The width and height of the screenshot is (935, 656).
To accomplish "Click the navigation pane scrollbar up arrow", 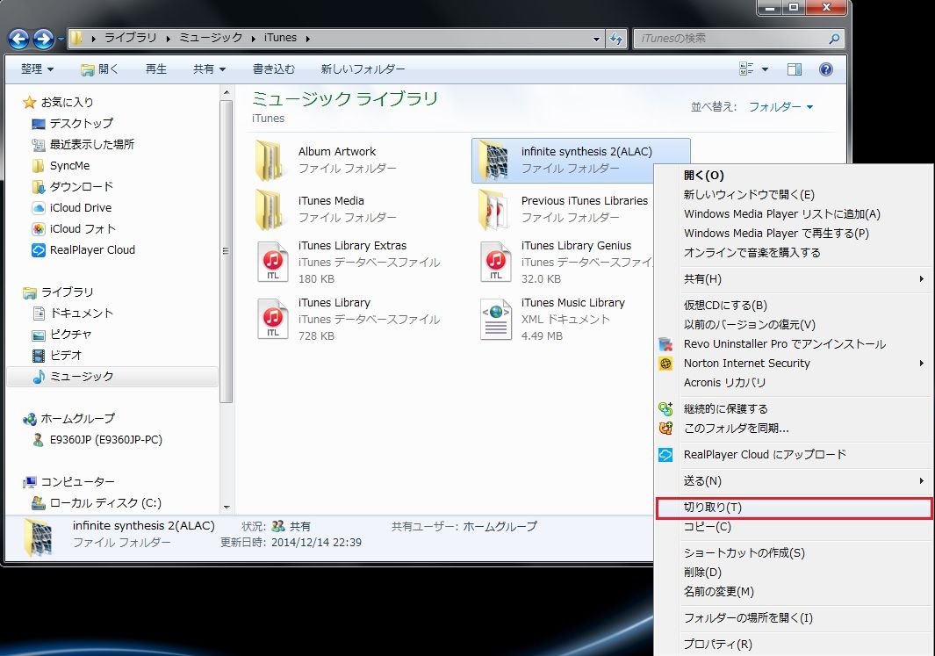I will [x=226, y=93].
